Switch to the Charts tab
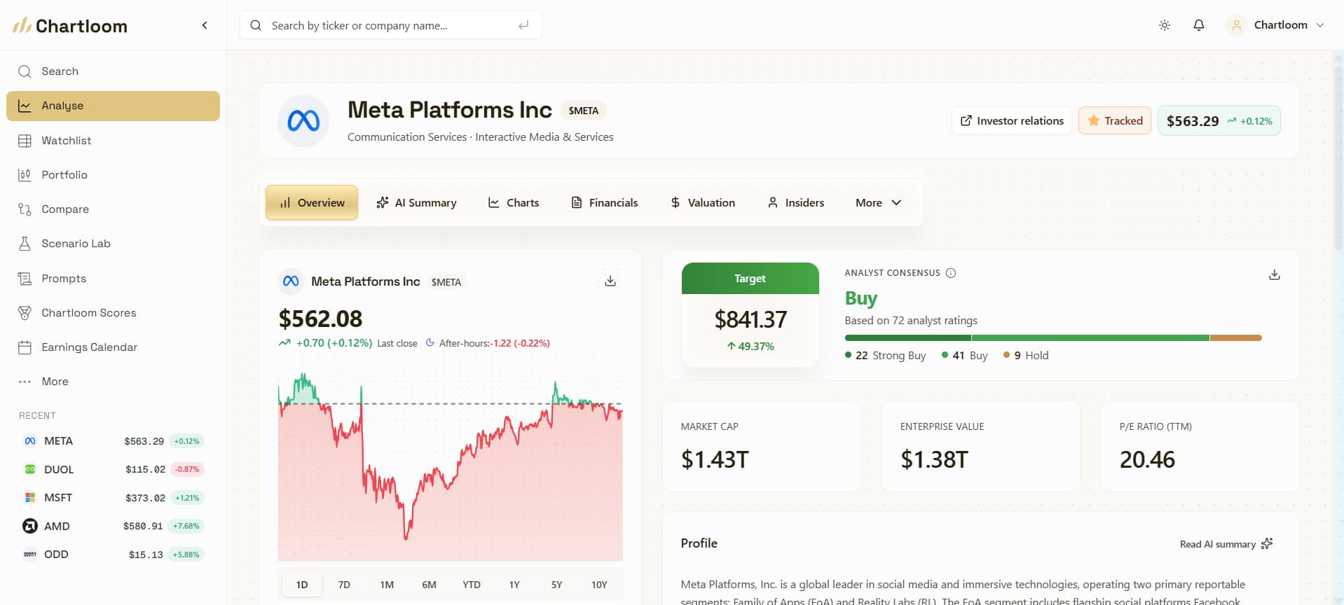Viewport: 1344px width, 605px height. [x=514, y=202]
